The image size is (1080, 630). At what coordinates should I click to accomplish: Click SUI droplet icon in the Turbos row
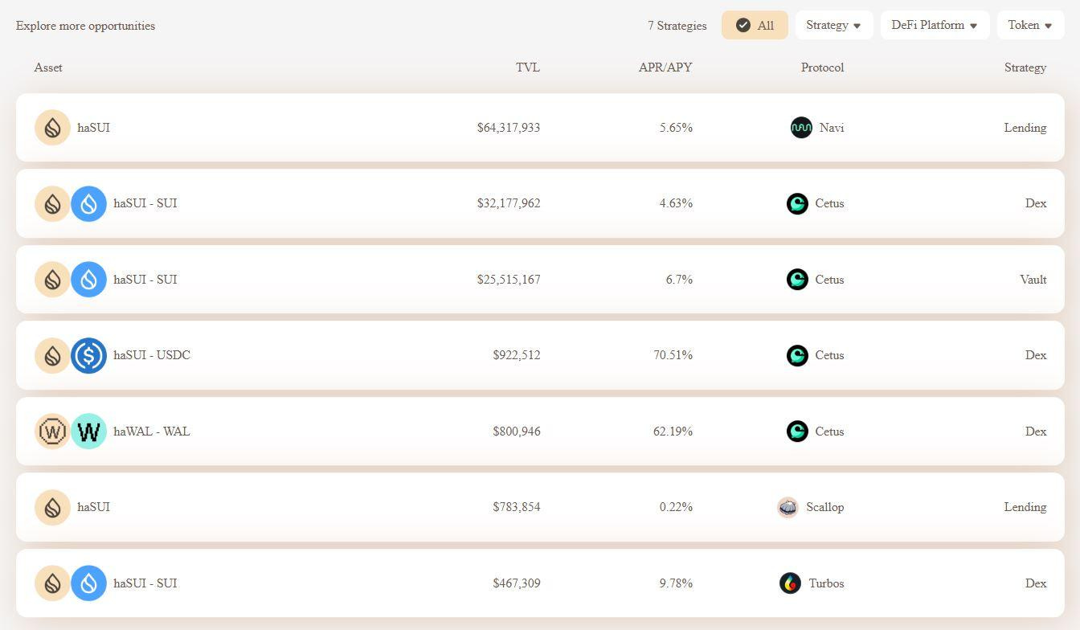(x=88, y=583)
